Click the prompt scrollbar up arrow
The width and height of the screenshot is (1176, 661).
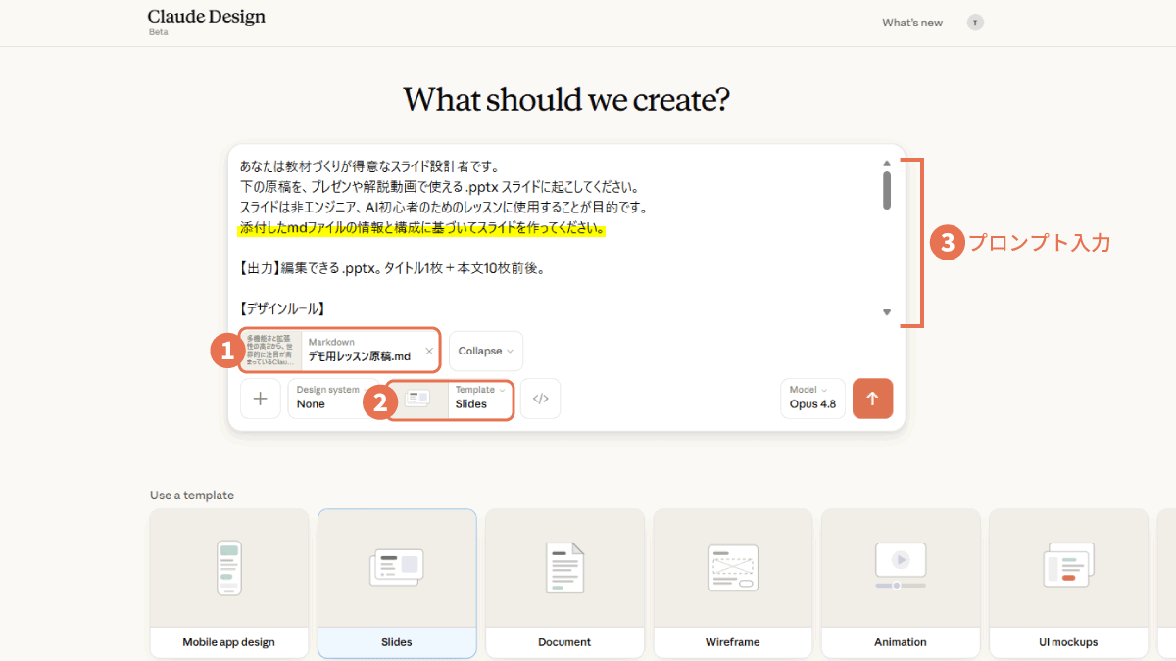click(887, 164)
